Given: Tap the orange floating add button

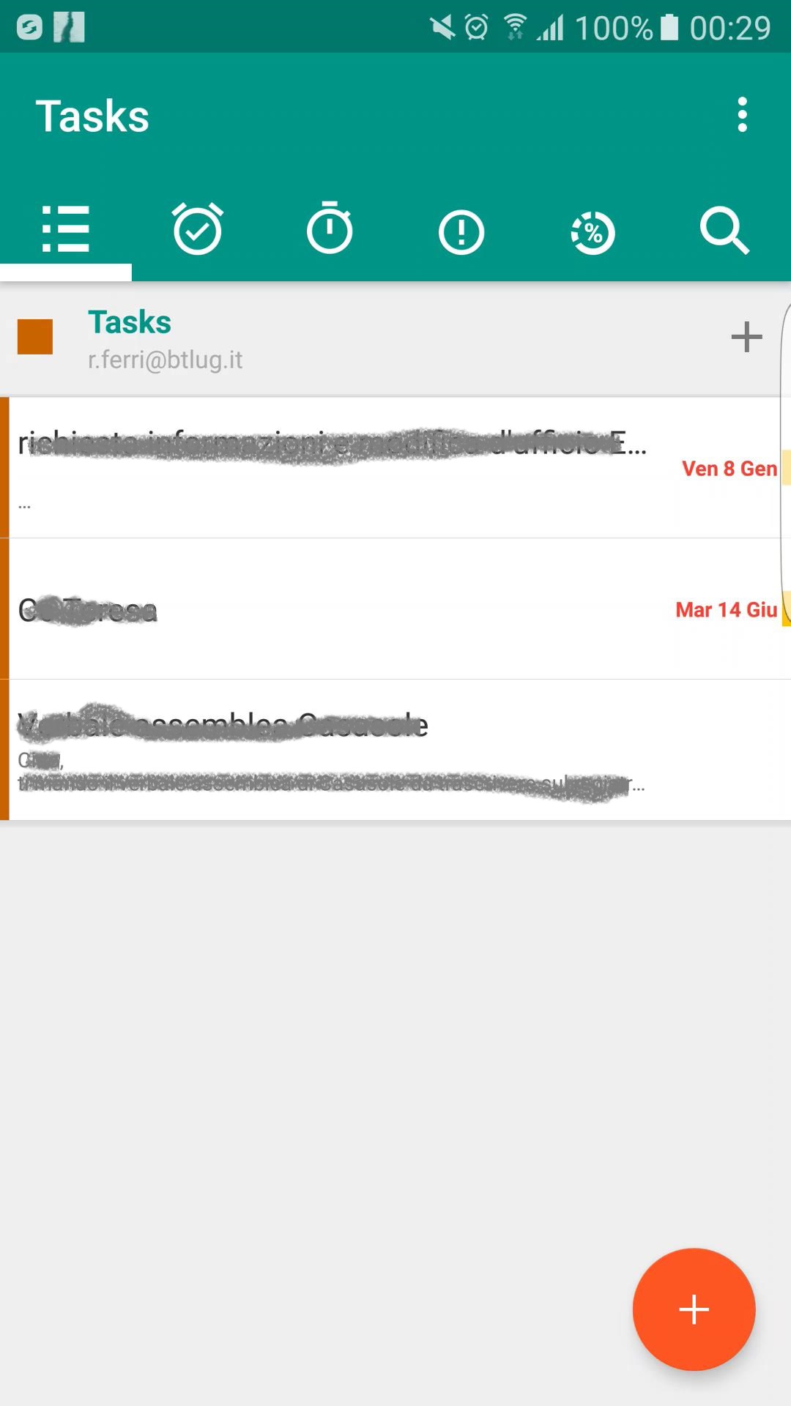Looking at the screenshot, I should pyautogui.click(x=694, y=1309).
